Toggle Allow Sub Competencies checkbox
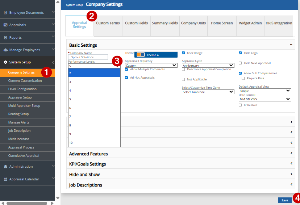 click(x=241, y=73)
